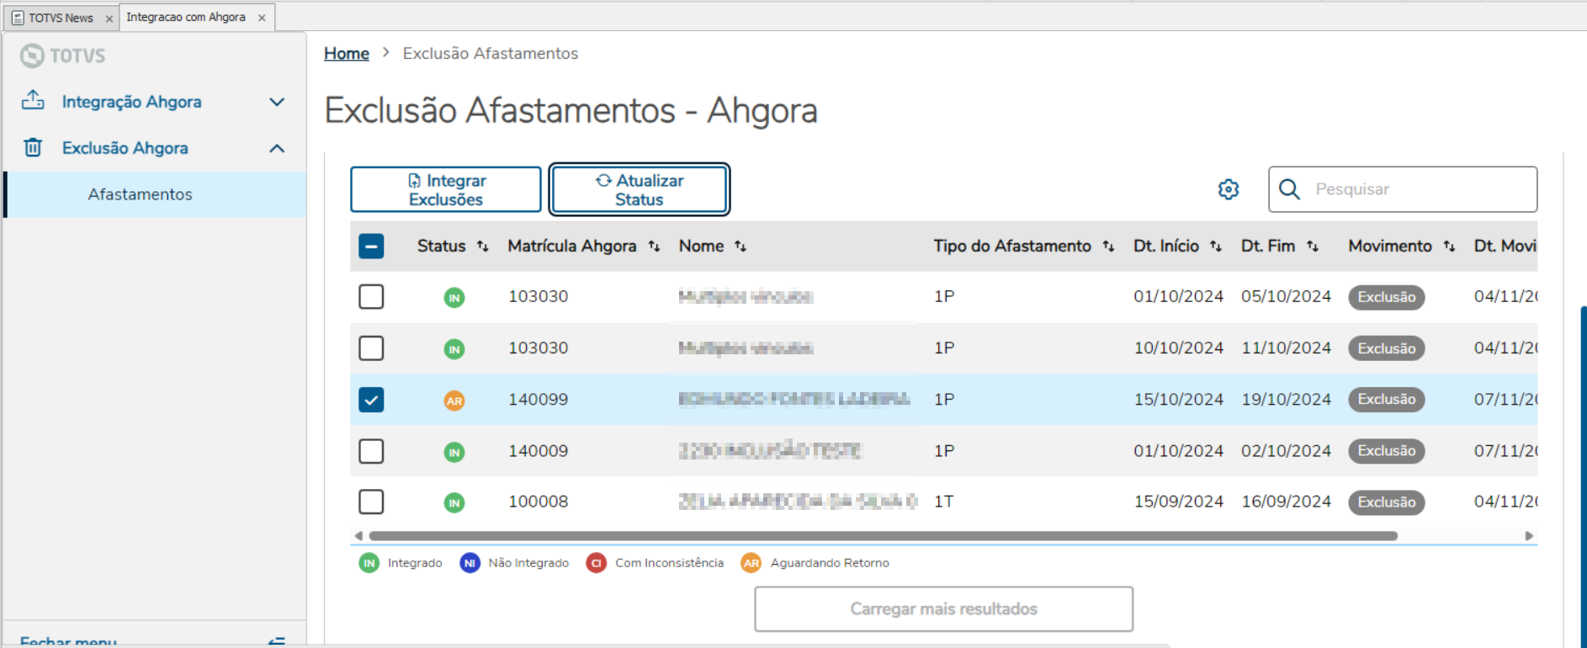The height and width of the screenshot is (648, 1587).
Task: Click Exclusão badge in 140009 row
Action: (1387, 451)
